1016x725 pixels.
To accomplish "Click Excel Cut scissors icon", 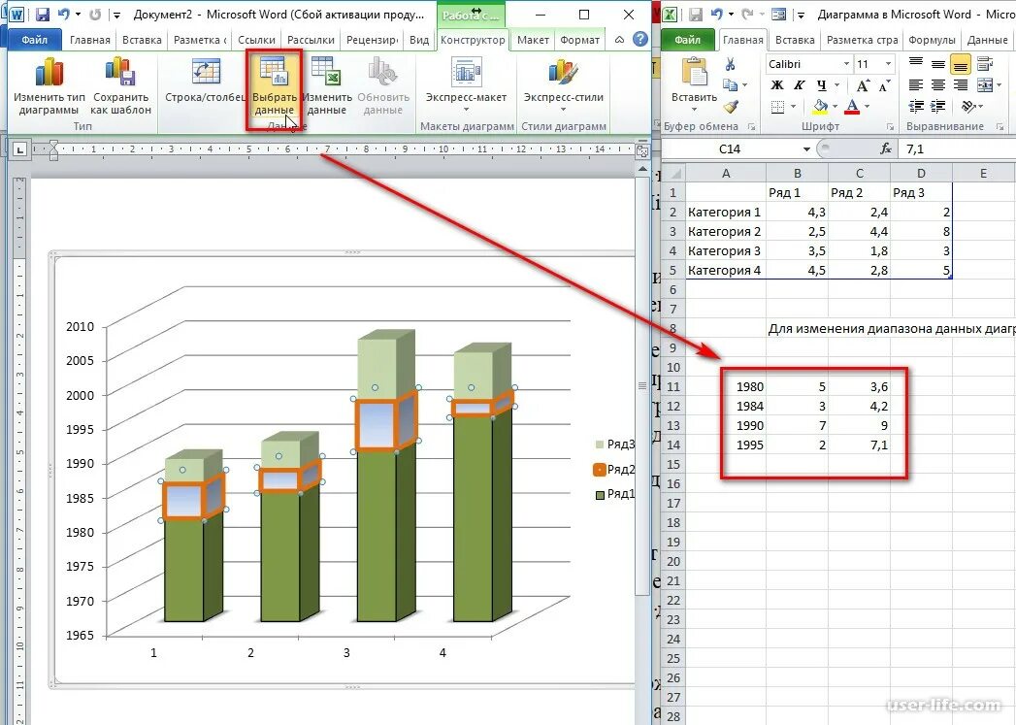I will point(731,64).
